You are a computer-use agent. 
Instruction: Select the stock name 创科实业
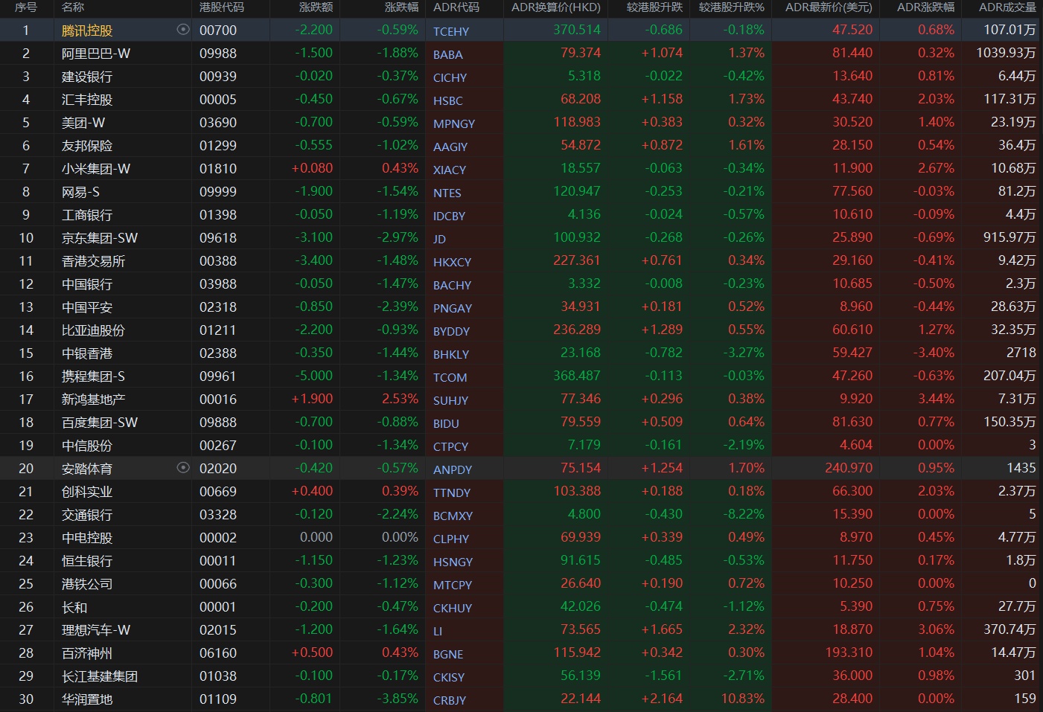(87, 492)
